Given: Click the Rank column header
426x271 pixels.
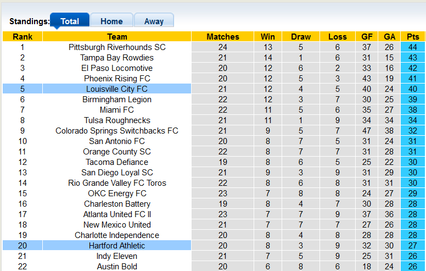Looking at the screenshot, I should [23, 37].
